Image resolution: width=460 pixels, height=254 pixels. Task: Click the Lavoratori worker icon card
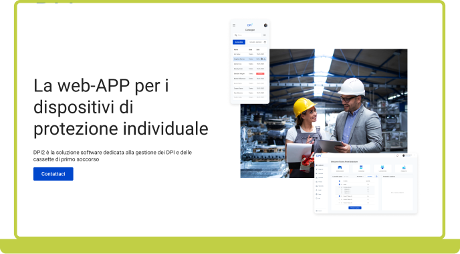click(382, 168)
